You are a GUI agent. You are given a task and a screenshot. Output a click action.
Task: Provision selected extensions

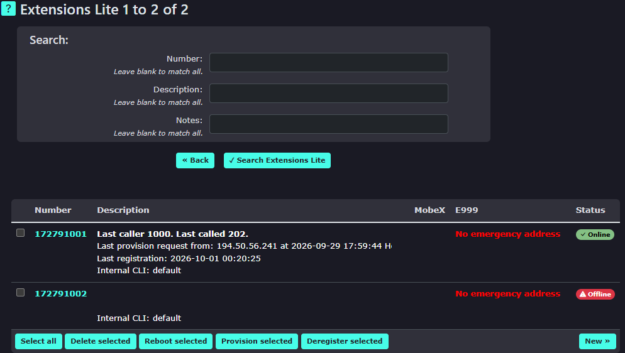[x=257, y=341]
